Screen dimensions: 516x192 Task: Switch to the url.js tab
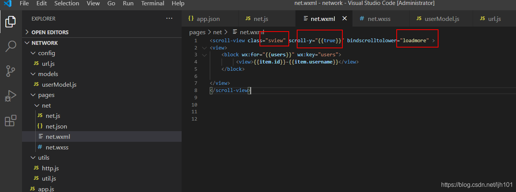494,19
